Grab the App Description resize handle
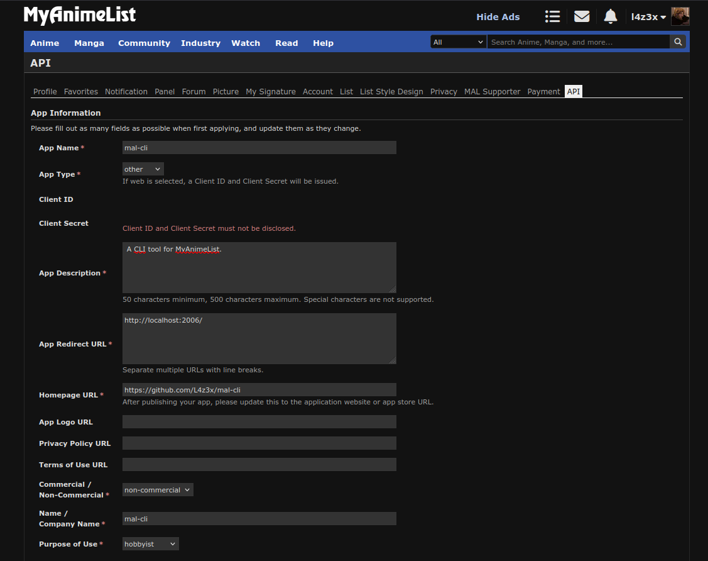This screenshot has height=561, width=708. [393, 289]
